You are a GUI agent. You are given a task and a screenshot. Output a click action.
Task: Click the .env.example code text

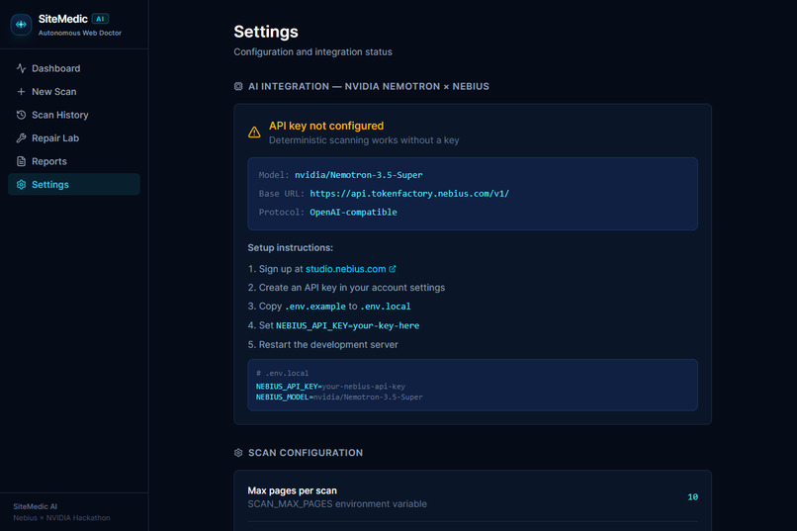click(x=315, y=307)
